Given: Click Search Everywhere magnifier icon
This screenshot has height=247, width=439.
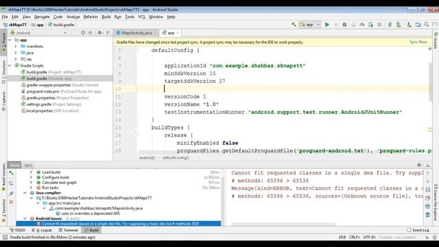Looking at the screenshot, I should 427,25.
